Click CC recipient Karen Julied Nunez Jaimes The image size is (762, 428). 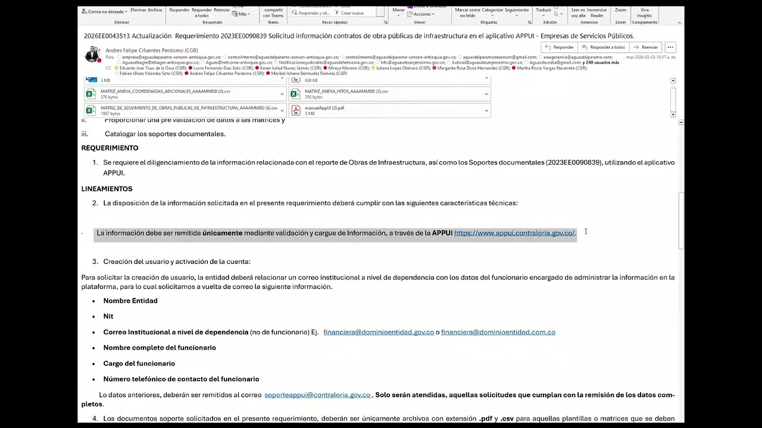pos(288,68)
